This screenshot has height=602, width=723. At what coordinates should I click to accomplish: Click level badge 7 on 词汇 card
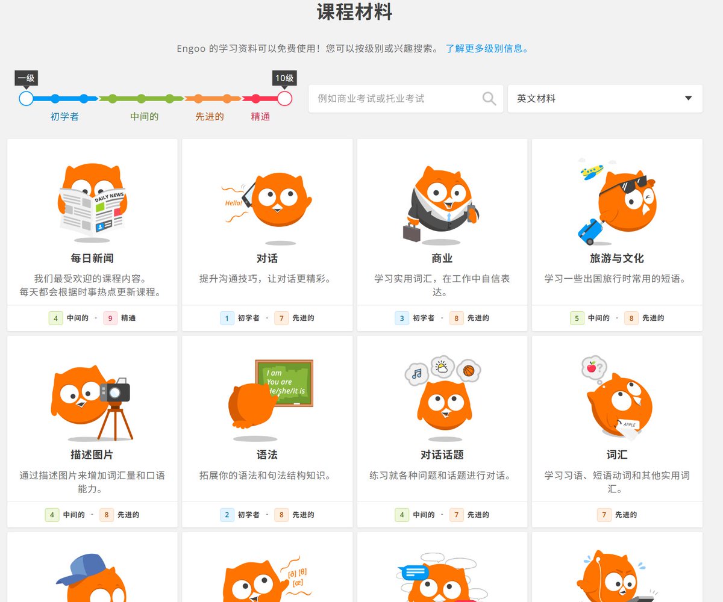(x=604, y=515)
